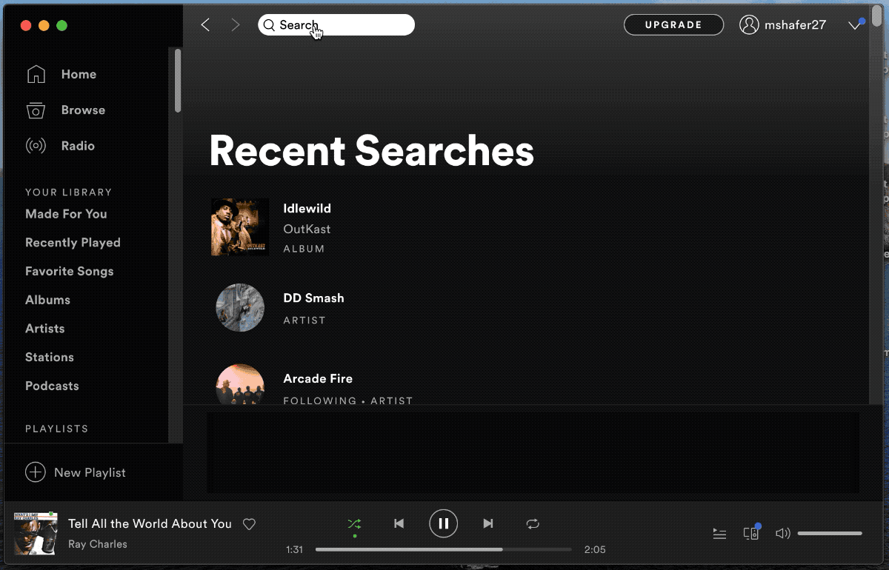
Task: Open Made For You in library
Action: click(66, 214)
